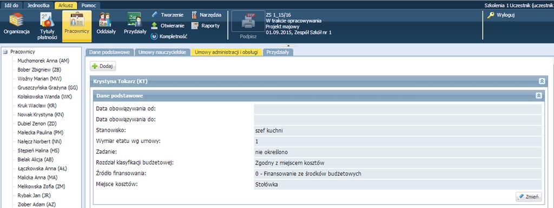Select Kruk Wacław (KR) in tree
This screenshot has height=208, width=554.
(x=37, y=106)
